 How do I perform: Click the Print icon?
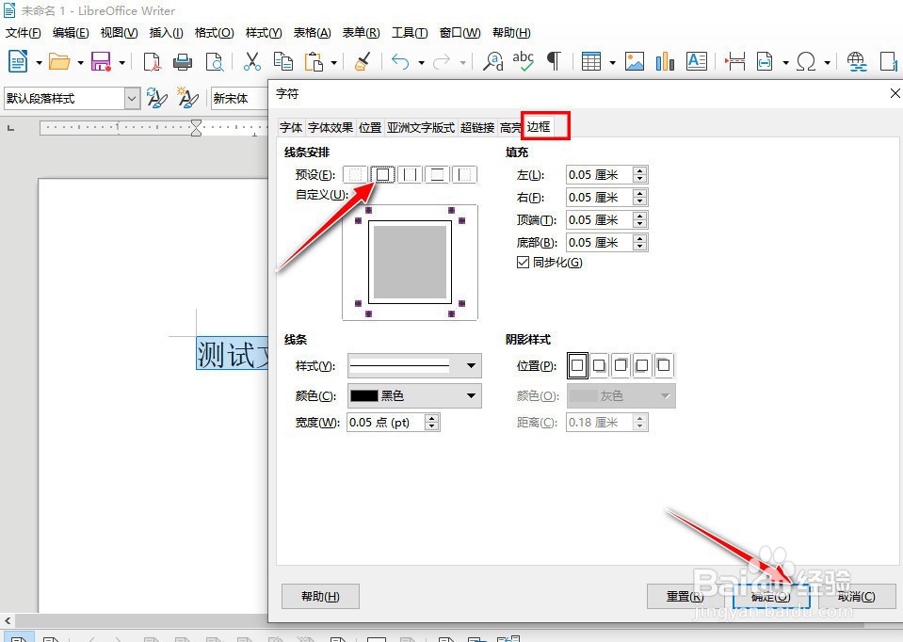click(183, 61)
